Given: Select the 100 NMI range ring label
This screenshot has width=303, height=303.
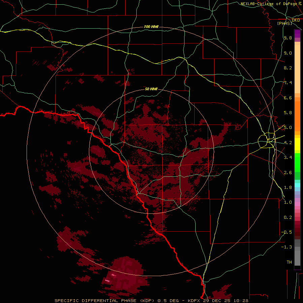Looking at the screenshot, I should [151, 27].
